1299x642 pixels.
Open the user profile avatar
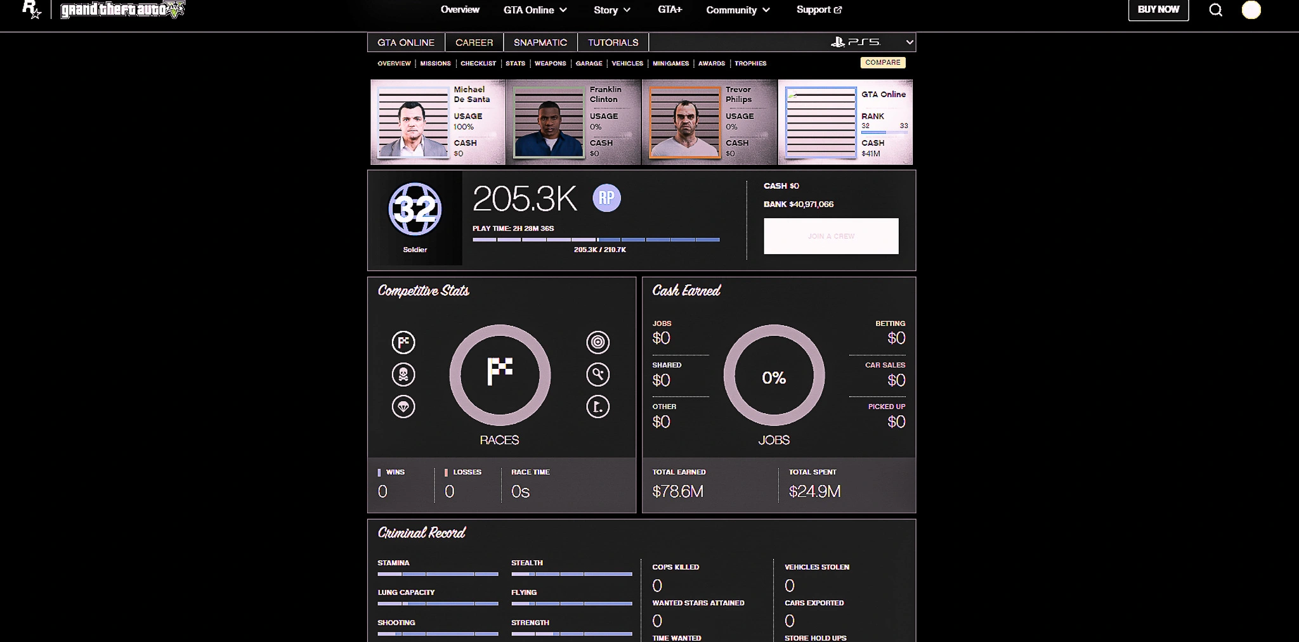pyautogui.click(x=1251, y=10)
